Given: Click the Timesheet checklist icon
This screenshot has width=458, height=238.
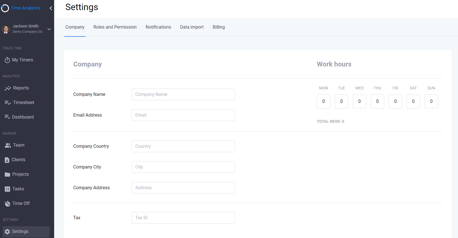Looking at the screenshot, I should (8, 103).
